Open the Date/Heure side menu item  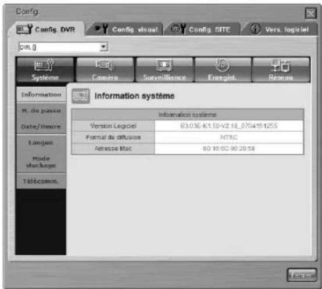[x=41, y=127]
